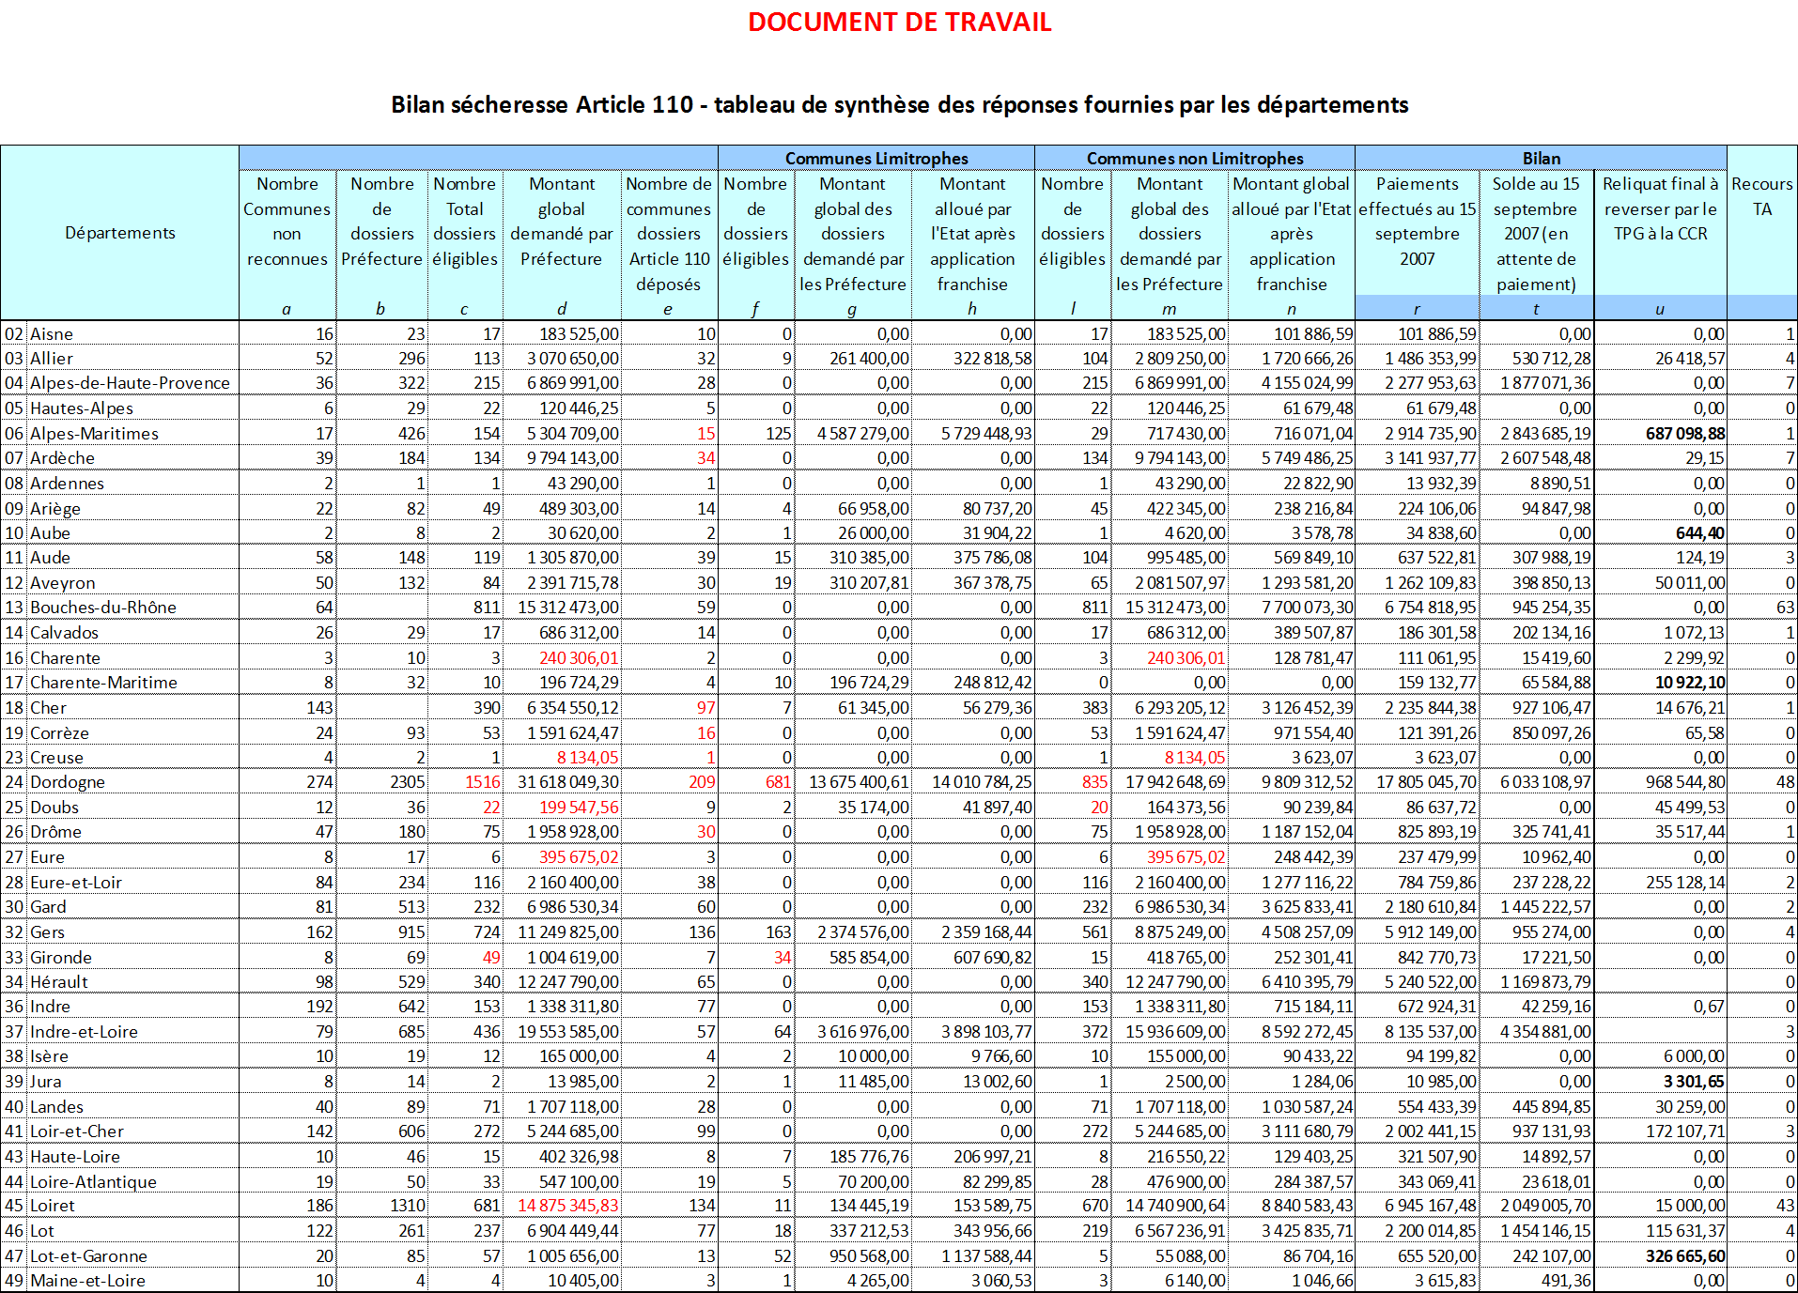Select the 968 544,80 reliquat for Dordogne

[x=1685, y=782]
